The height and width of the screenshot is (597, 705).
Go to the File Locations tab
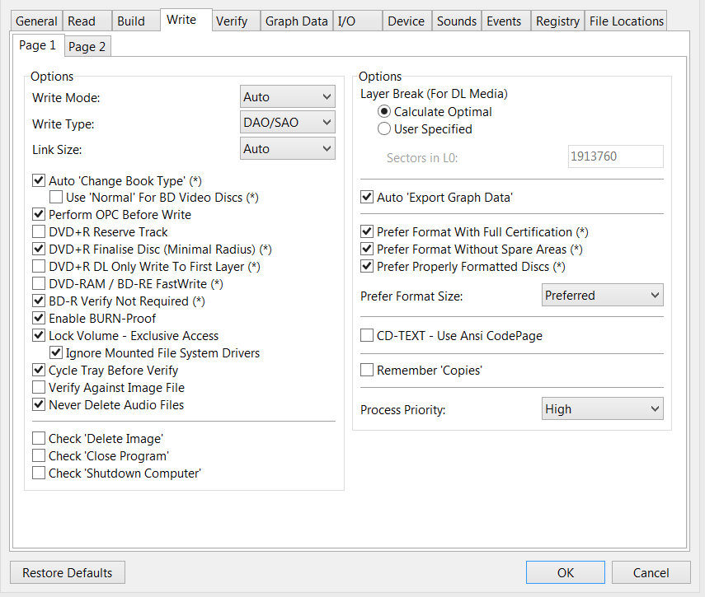pyautogui.click(x=626, y=21)
